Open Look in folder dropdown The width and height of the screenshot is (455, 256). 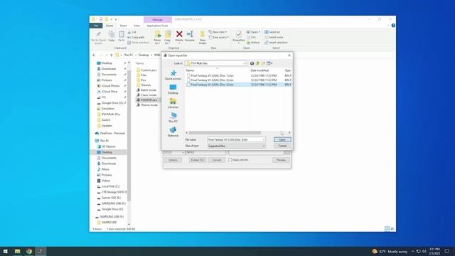pyautogui.click(x=245, y=63)
